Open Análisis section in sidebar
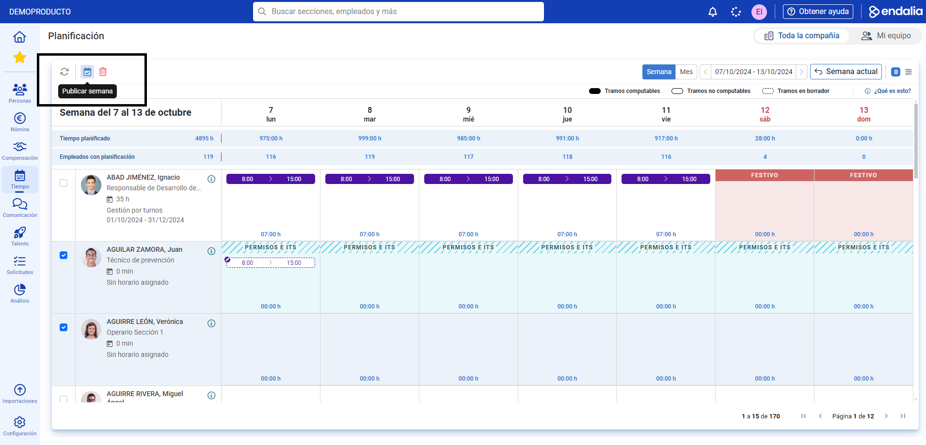 tap(20, 293)
